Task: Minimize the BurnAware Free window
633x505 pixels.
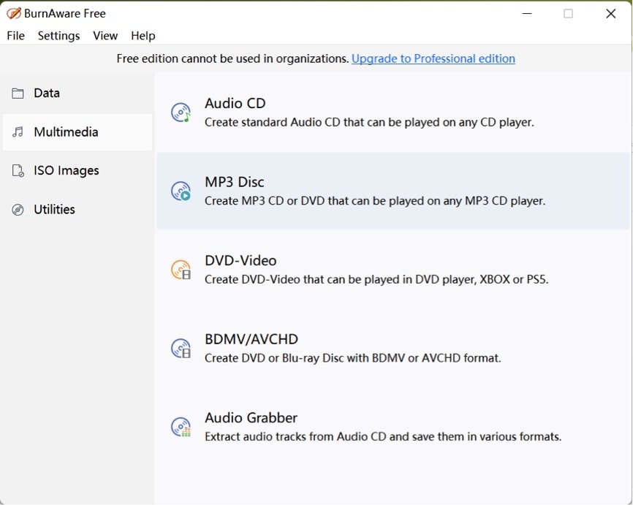Action: (527, 13)
